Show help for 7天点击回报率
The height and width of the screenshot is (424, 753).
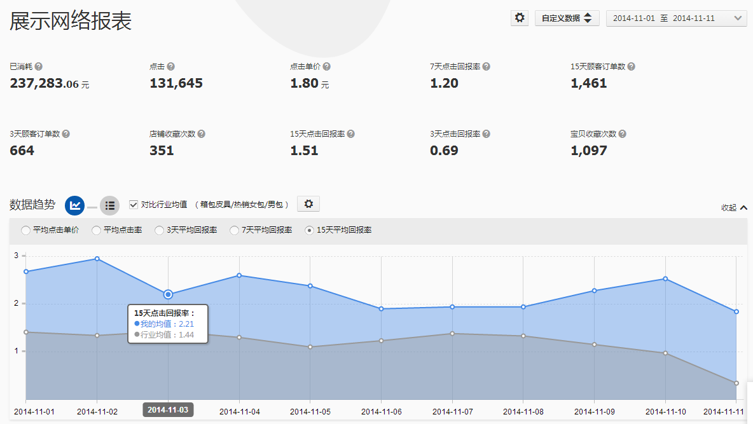(486, 67)
